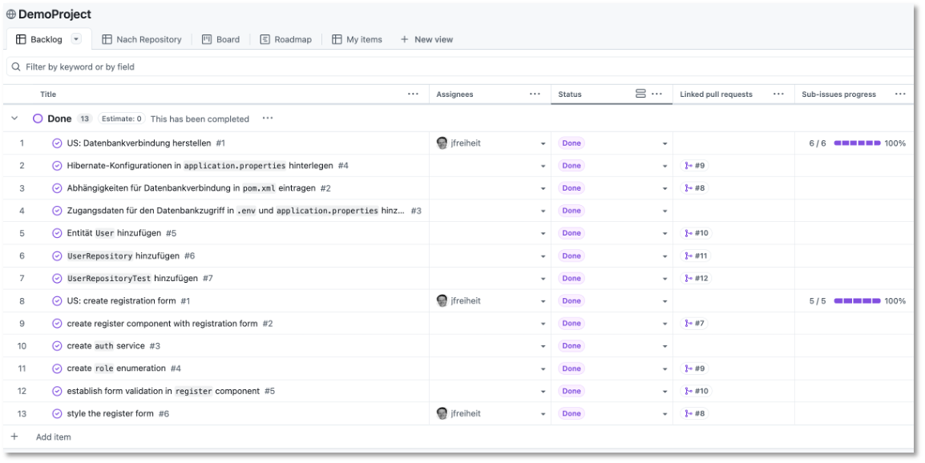
Task: Open assignee dropdown for Hibernate-Konfigurationen row
Action: (543, 167)
